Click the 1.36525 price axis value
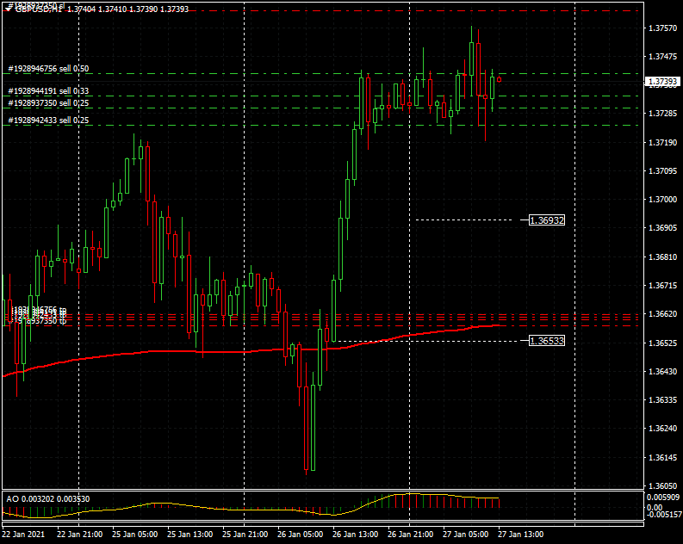Image resolution: width=683 pixels, height=544 pixels. tap(663, 343)
